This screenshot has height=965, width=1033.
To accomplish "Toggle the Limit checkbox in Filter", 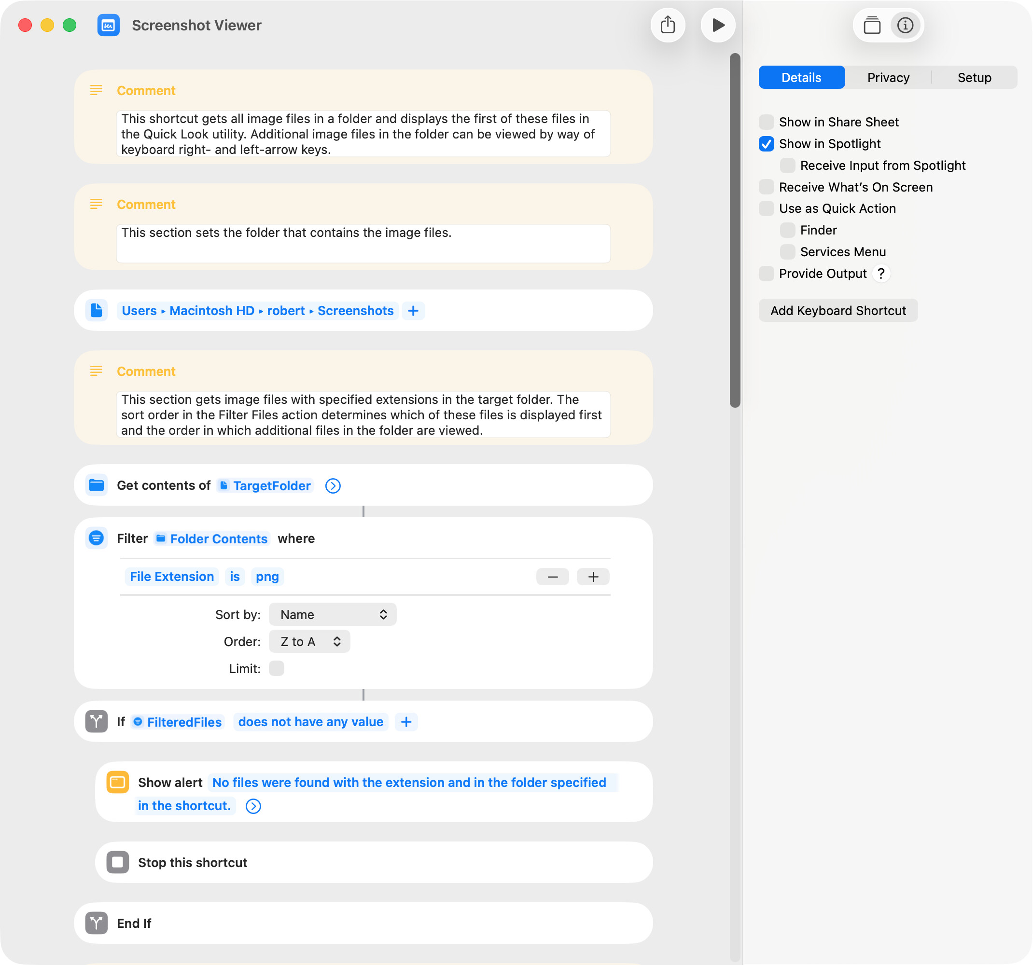I will pyautogui.click(x=277, y=668).
